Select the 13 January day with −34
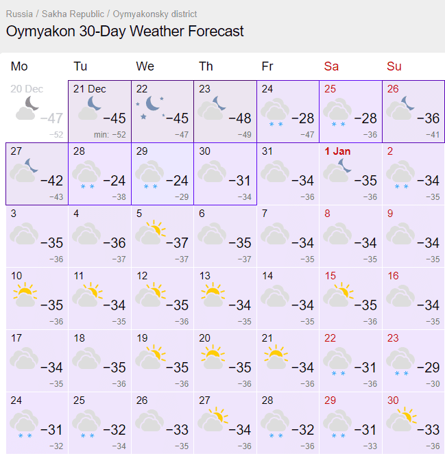This screenshot has width=445, height=458. tap(225, 298)
